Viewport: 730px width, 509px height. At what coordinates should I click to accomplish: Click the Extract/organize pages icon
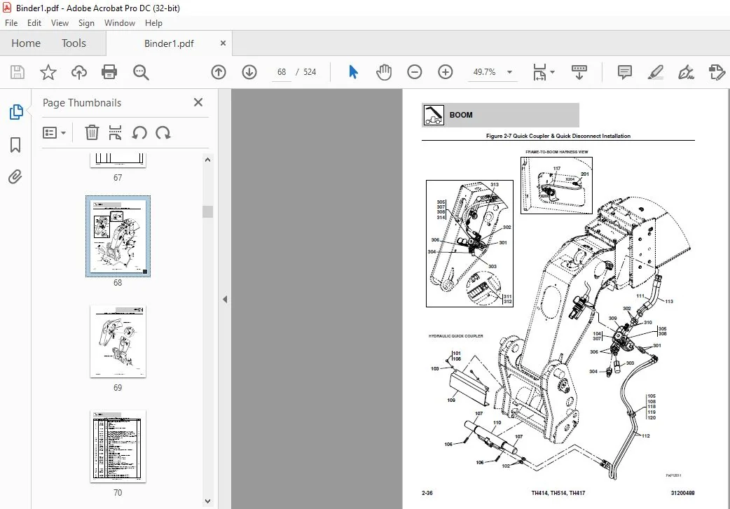pyautogui.click(x=115, y=132)
